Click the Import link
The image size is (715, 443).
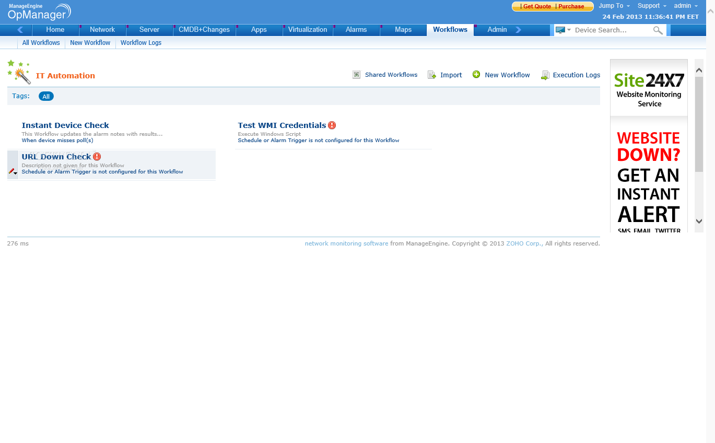(x=451, y=75)
